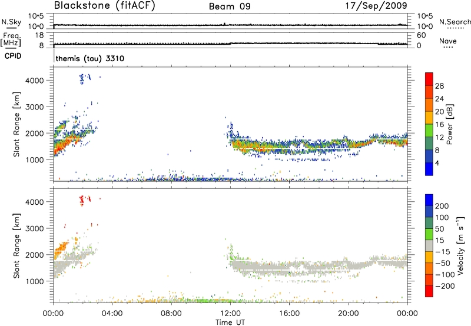The width and height of the screenshot is (471, 326).
Task: Select the Velocity [m s⁻¹] color bar title
Action: pyautogui.click(x=460, y=246)
